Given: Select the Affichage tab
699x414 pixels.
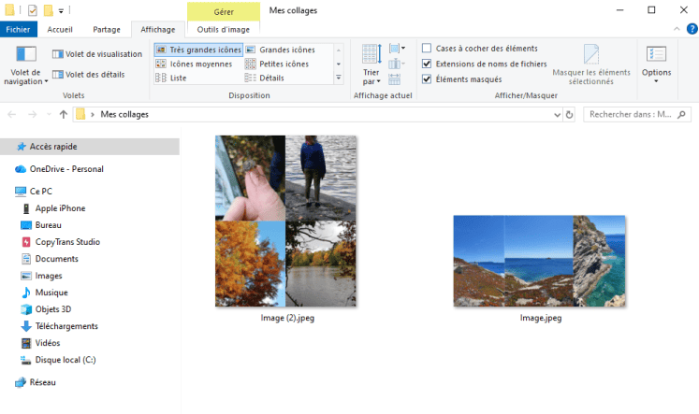Looking at the screenshot, I should click(x=158, y=29).
